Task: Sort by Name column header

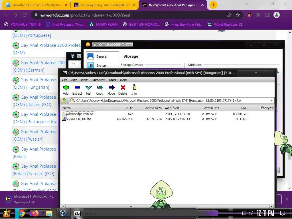Action: click(84, 108)
